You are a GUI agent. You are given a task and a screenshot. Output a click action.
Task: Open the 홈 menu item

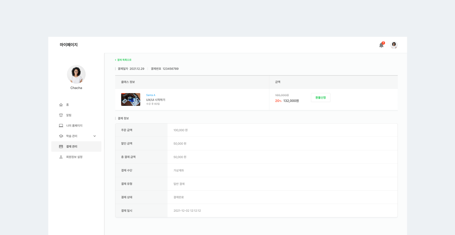coord(67,105)
